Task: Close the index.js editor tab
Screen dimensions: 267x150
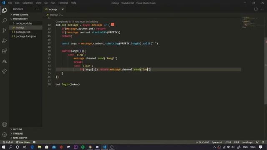Action: (63, 9)
